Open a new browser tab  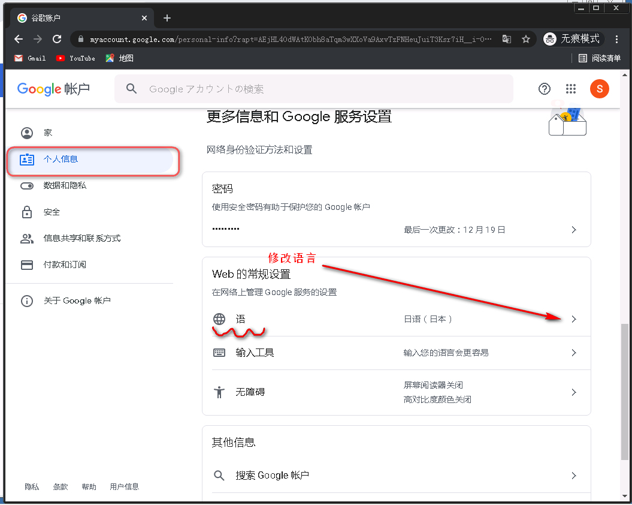167,18
